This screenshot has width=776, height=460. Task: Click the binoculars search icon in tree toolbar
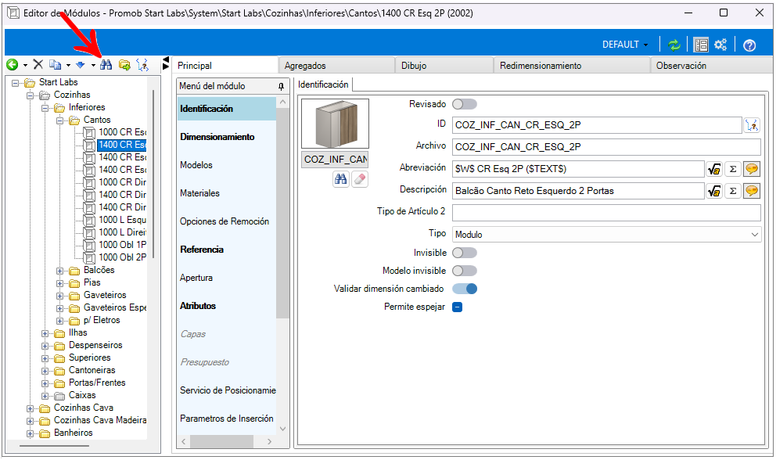(x=106, y=65)
